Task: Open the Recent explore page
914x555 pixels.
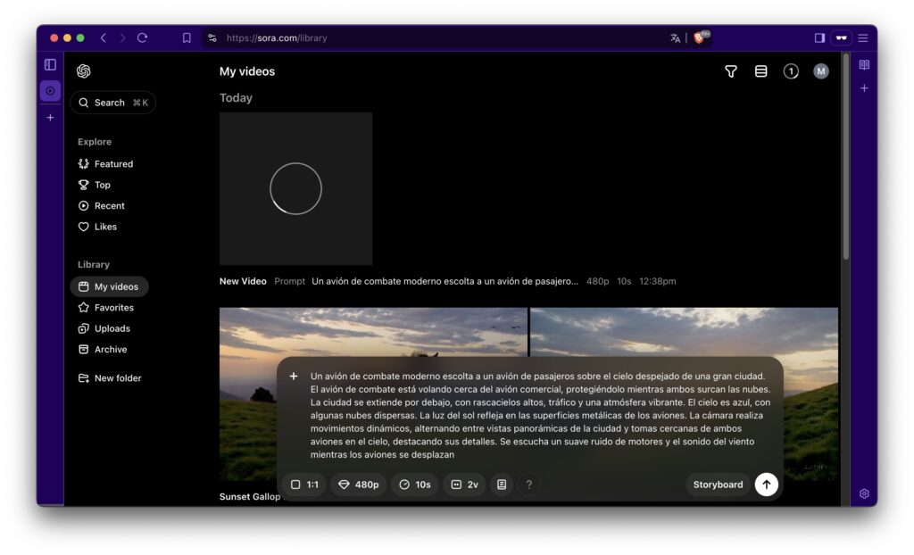Action: pyautogui.click(x=102, y=206)
